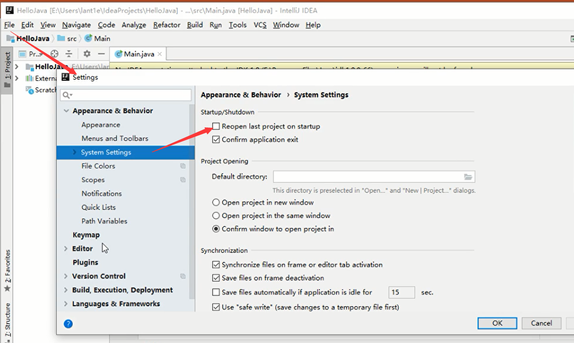This screenshot has height=343, width=574.
Task: Expand the System Settings subtree arrow
Action: pyautogui.click(x=75, y=152)
